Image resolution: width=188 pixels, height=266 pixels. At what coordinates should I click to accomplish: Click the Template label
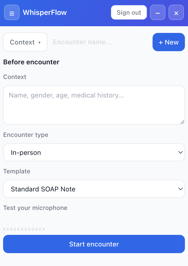17,171
